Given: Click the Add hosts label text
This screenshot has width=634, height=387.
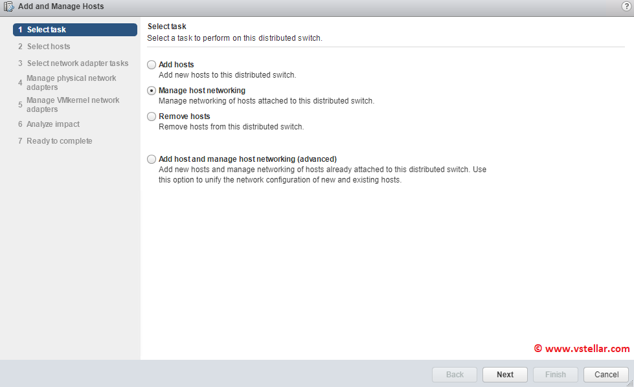Looking at the screenshot, I should tap(176, 65).
